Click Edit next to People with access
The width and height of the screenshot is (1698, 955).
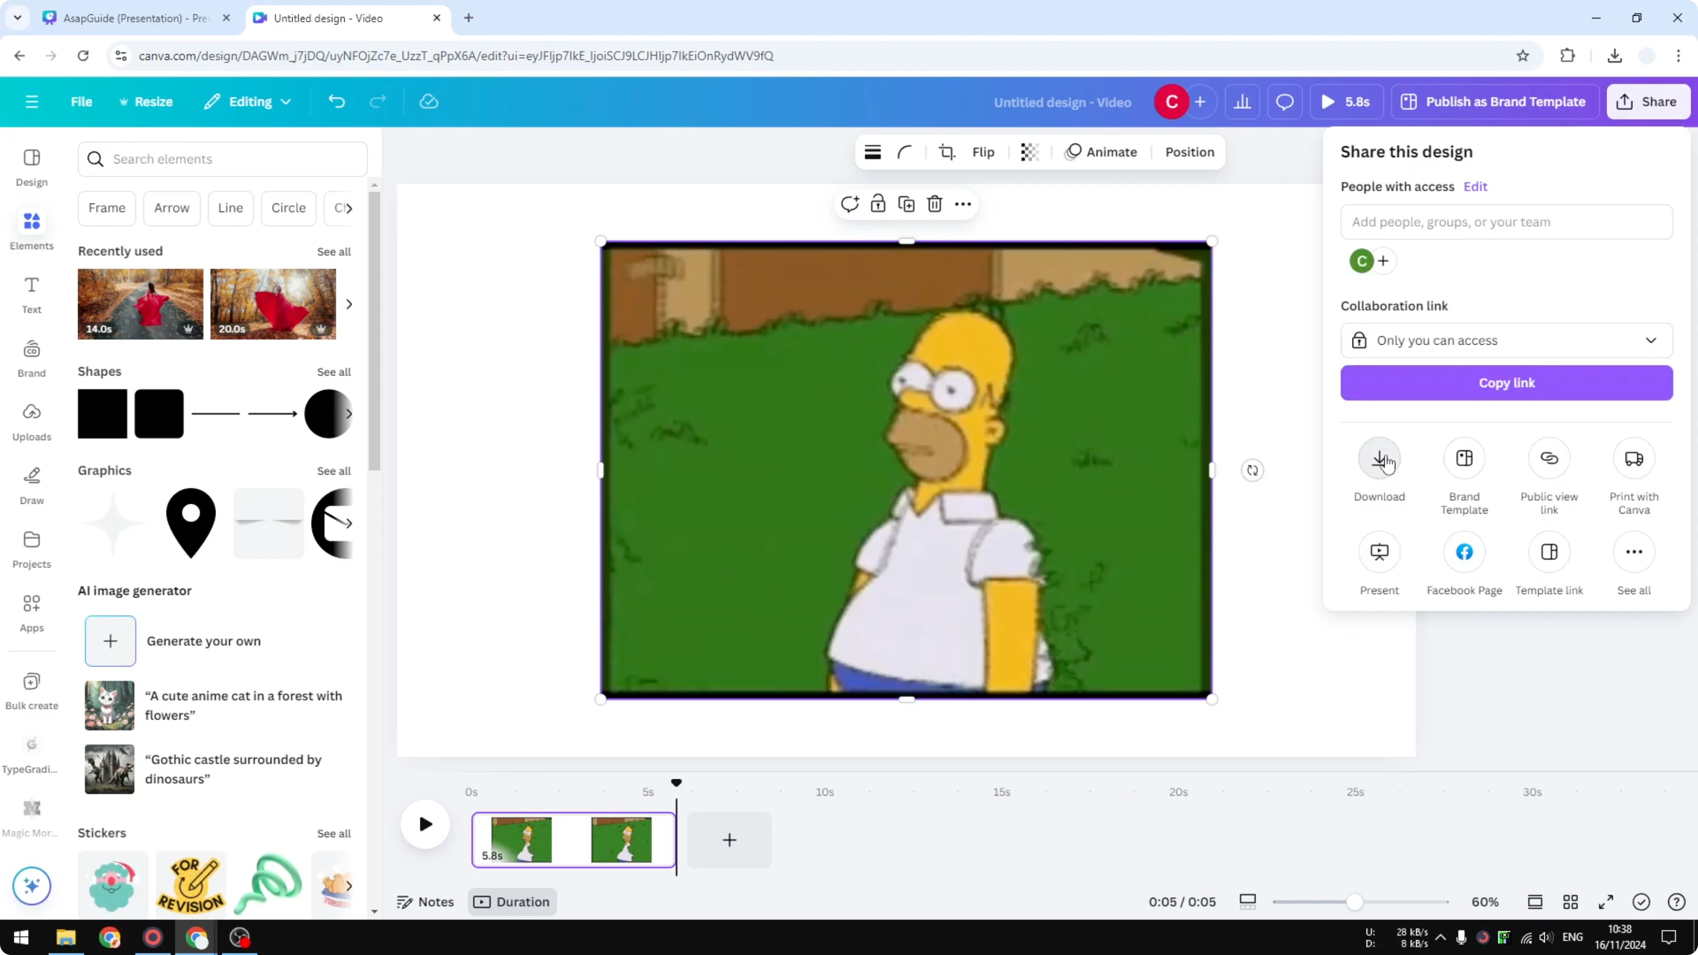click(1476, 186)
